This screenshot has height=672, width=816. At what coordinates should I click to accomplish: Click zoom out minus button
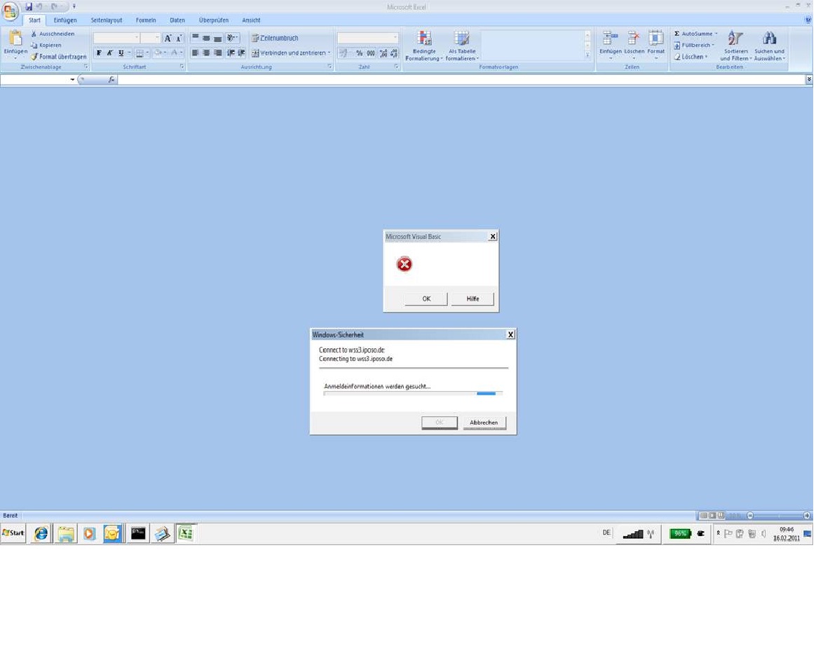tap(750, 516)
